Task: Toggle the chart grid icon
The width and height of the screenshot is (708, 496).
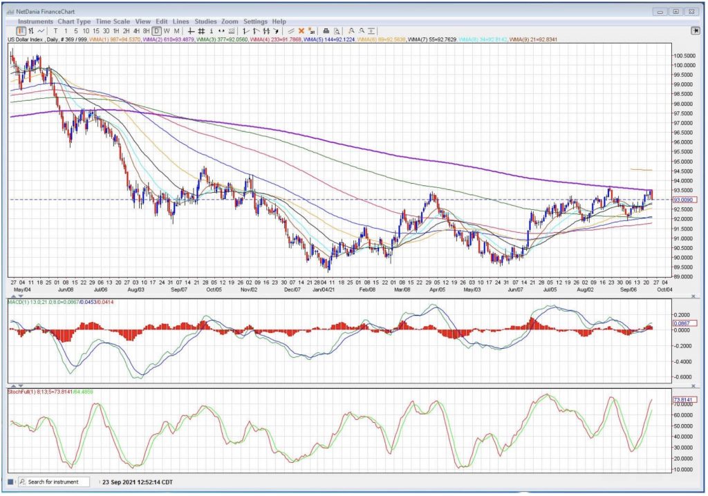Action: tap(201, 31)
